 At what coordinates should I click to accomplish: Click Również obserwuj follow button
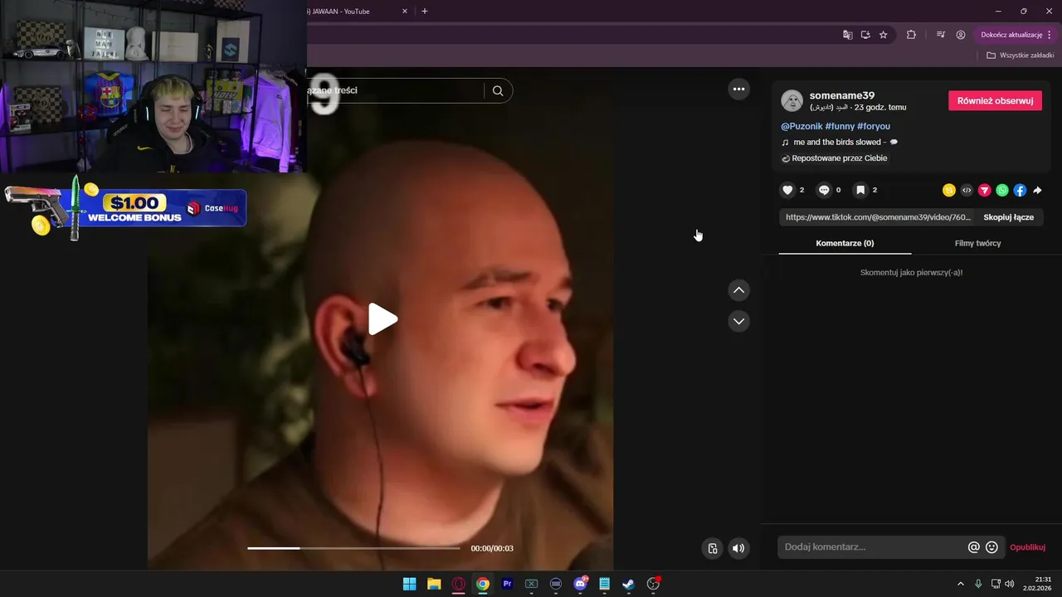995,100
